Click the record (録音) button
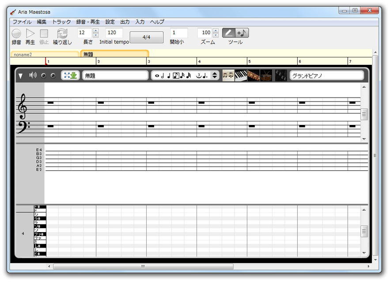This screenshot has height=282, width=390. pyautogui.click(x=16, y=33)
